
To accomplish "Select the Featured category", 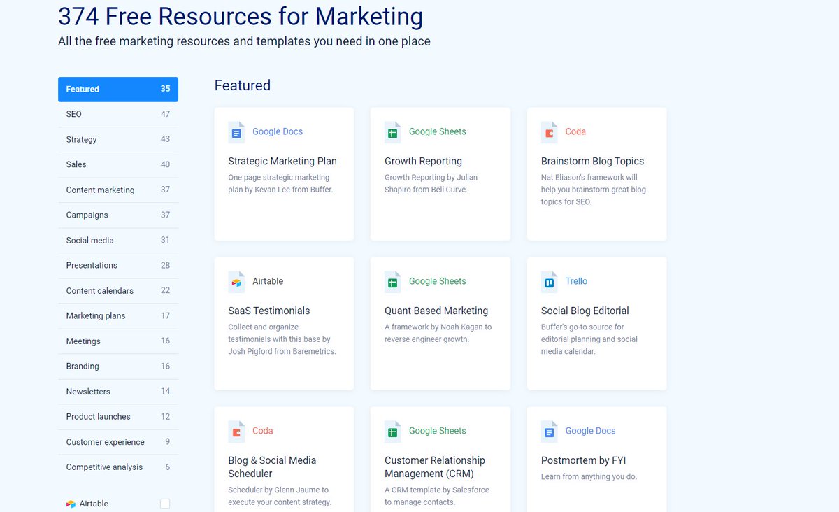I will point(118,89).
